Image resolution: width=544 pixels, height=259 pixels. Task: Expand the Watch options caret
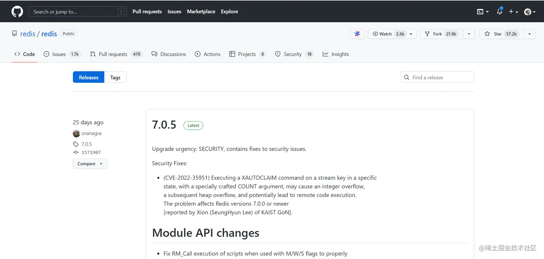coord(411,34)
